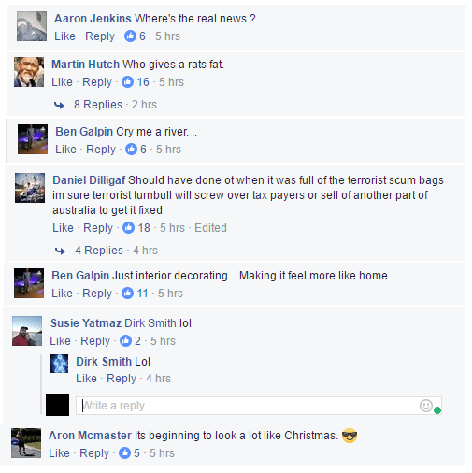This screenshot has height=473, width=472.
Task: Click the thumbs-up reaction icon beside 16 likes
Action: [x=127, y=82]
